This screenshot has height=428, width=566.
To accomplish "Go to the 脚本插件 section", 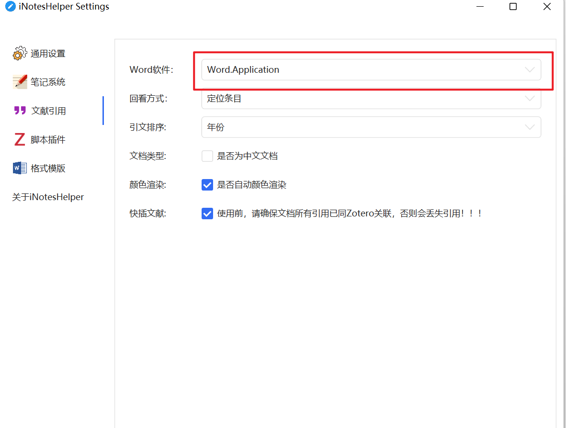I will click(x=48, y=140).
